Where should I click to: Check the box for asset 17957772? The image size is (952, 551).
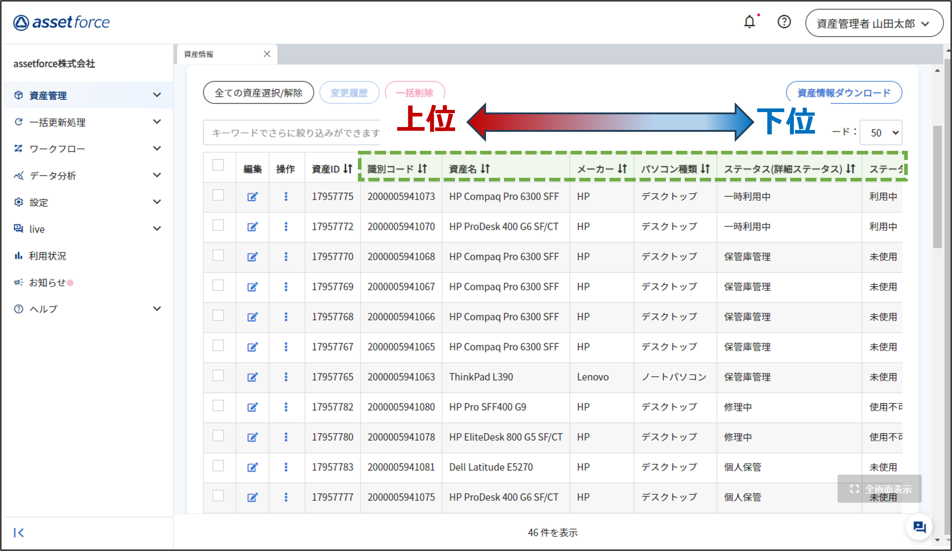coord(218,225)
